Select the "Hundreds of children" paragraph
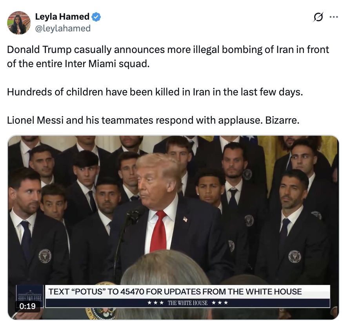This screenshot has width=342, height=329. 155,92
